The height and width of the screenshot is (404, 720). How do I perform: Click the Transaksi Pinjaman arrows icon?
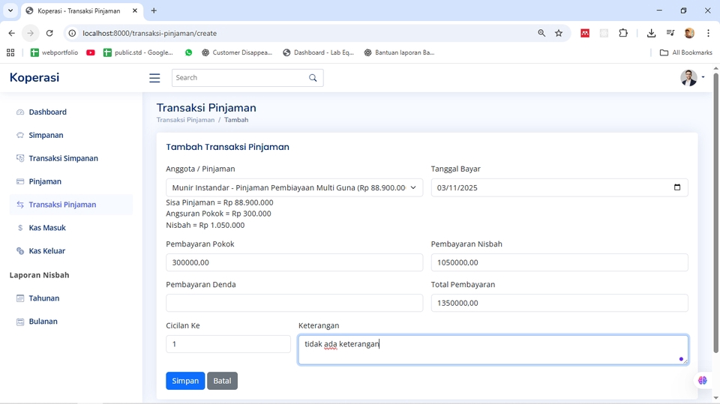[20, 205]
